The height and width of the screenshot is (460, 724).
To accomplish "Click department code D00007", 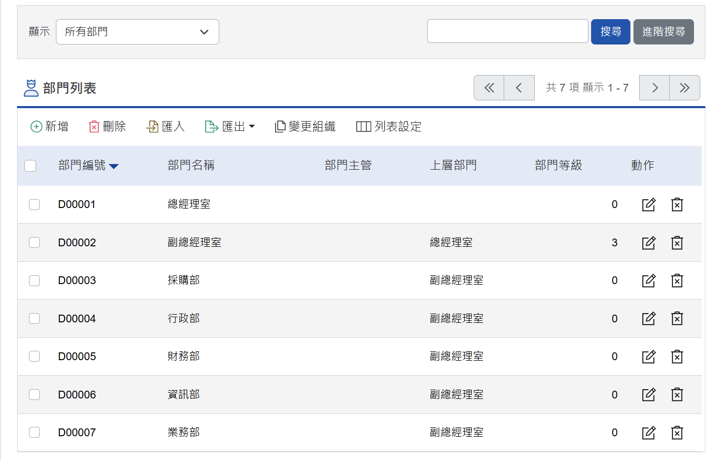I will point(77,433).
